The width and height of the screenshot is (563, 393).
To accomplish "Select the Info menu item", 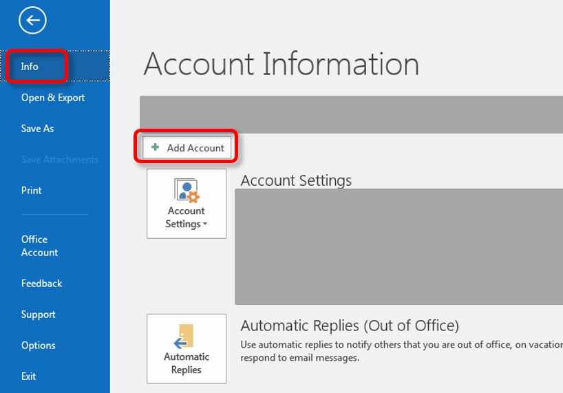I will pos(55,66).
